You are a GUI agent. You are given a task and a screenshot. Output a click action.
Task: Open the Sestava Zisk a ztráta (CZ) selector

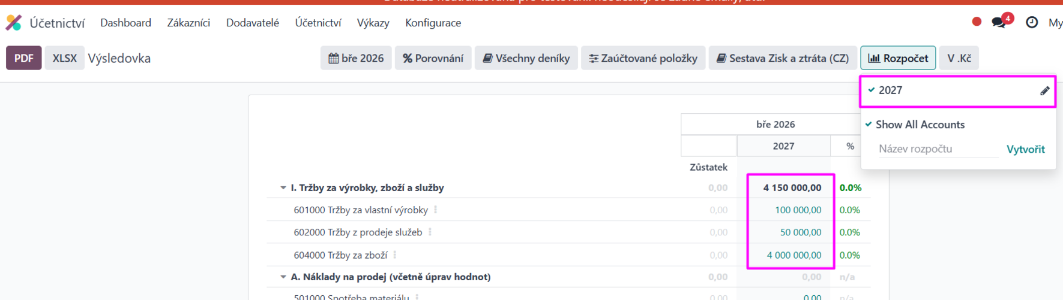(x=783, y=58)
